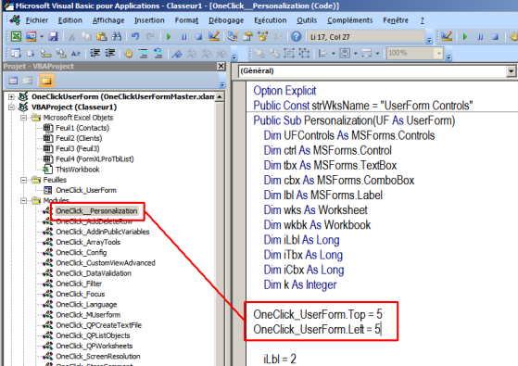
Task: Select the OneClick__Personalization module
Action: pyautogui.click(x=96, y=210)
